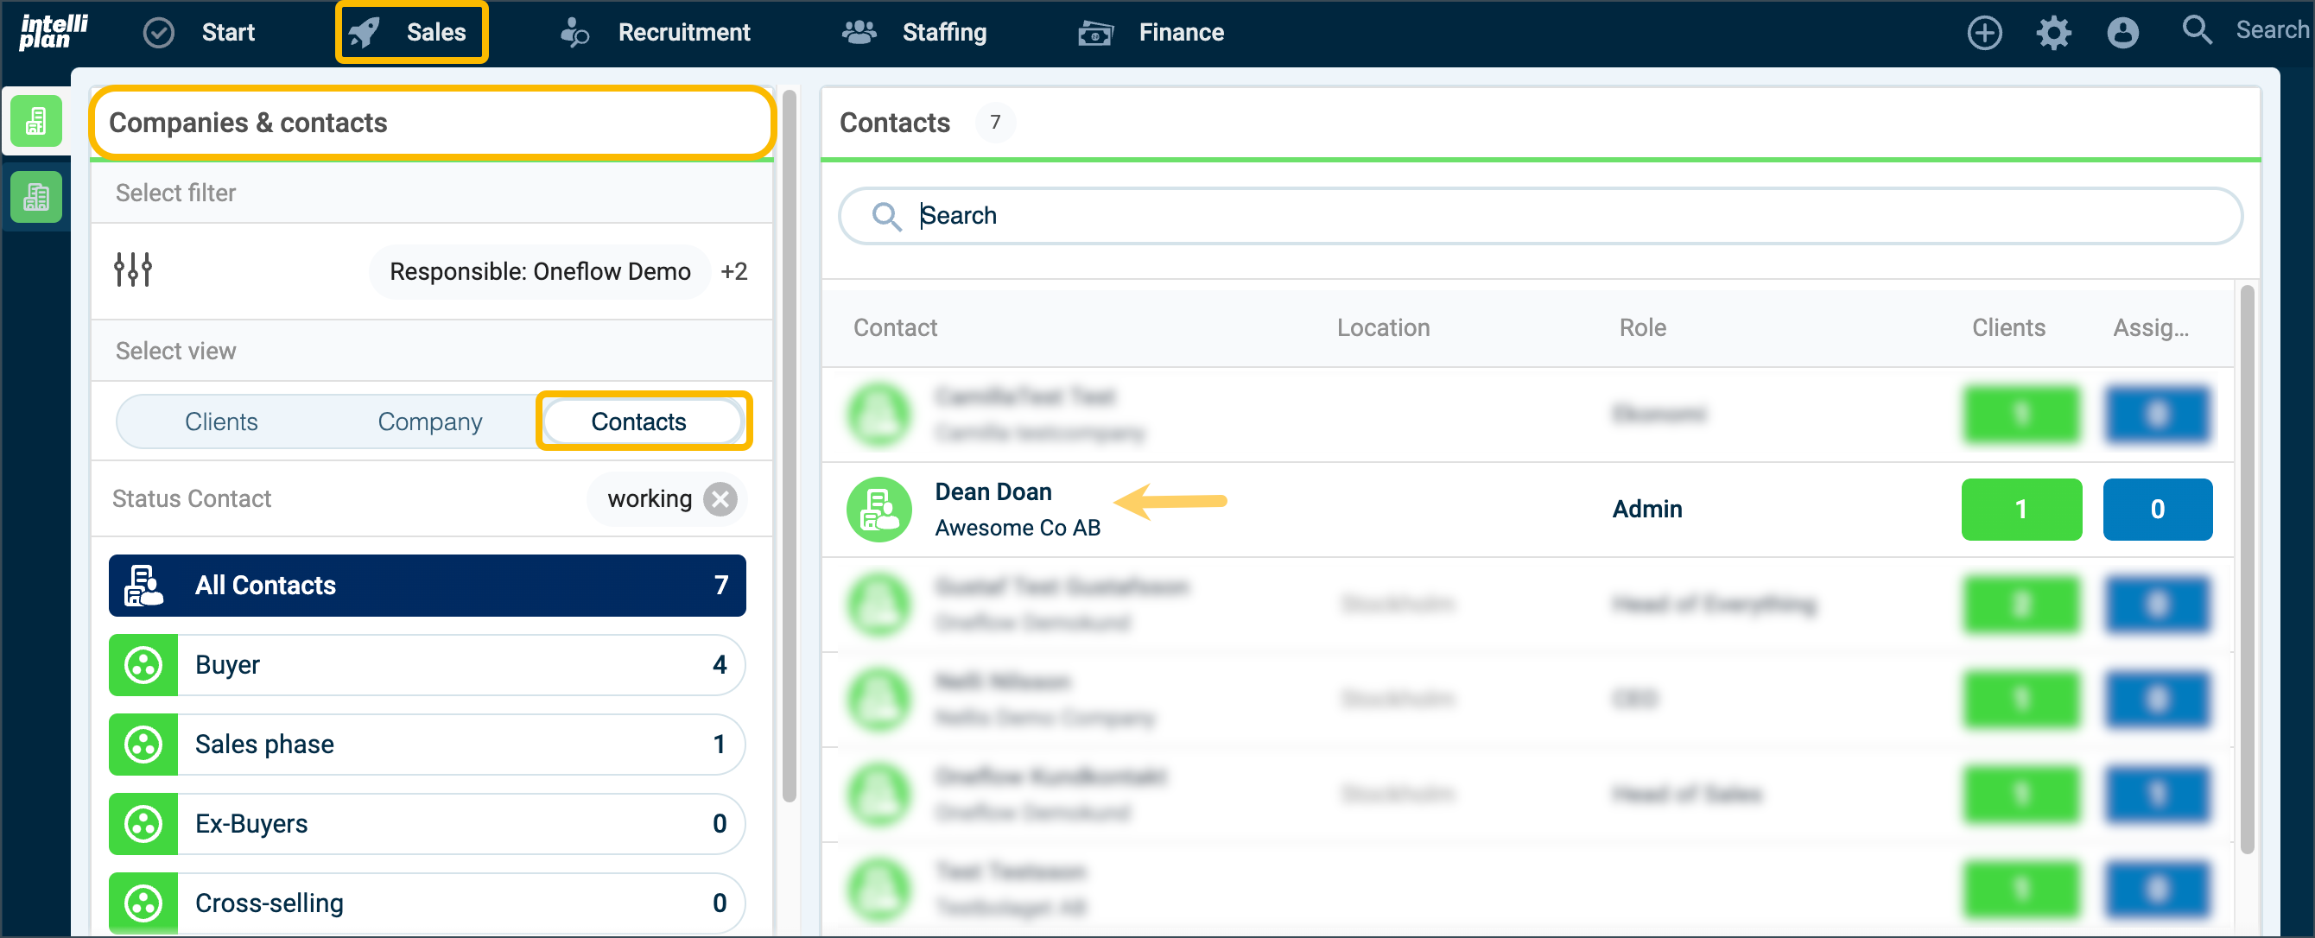Click the left panel scrollbar
Image resolution: width=2315 pixels, height=938 pixels.
pos(789,445)
